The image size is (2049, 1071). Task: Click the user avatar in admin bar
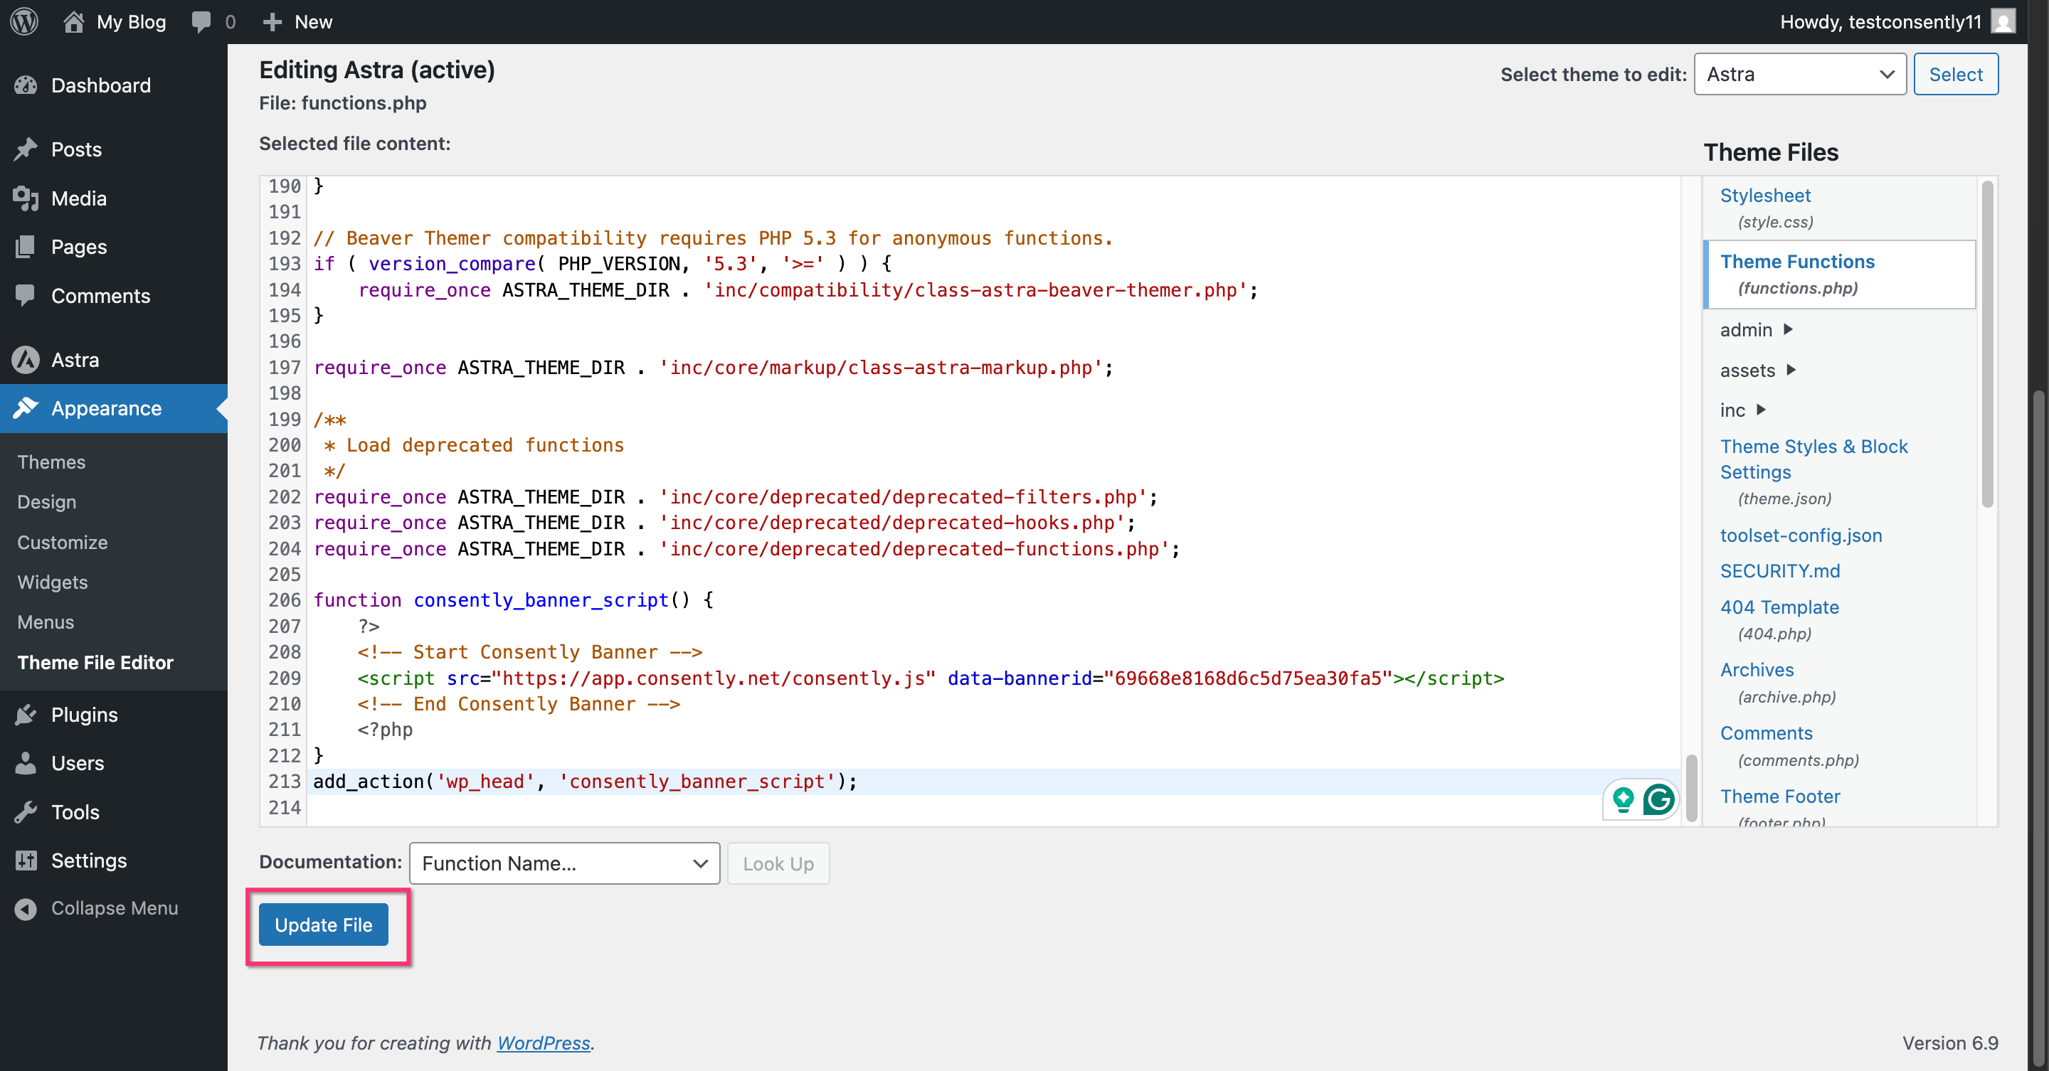(x=2003, y=21)
